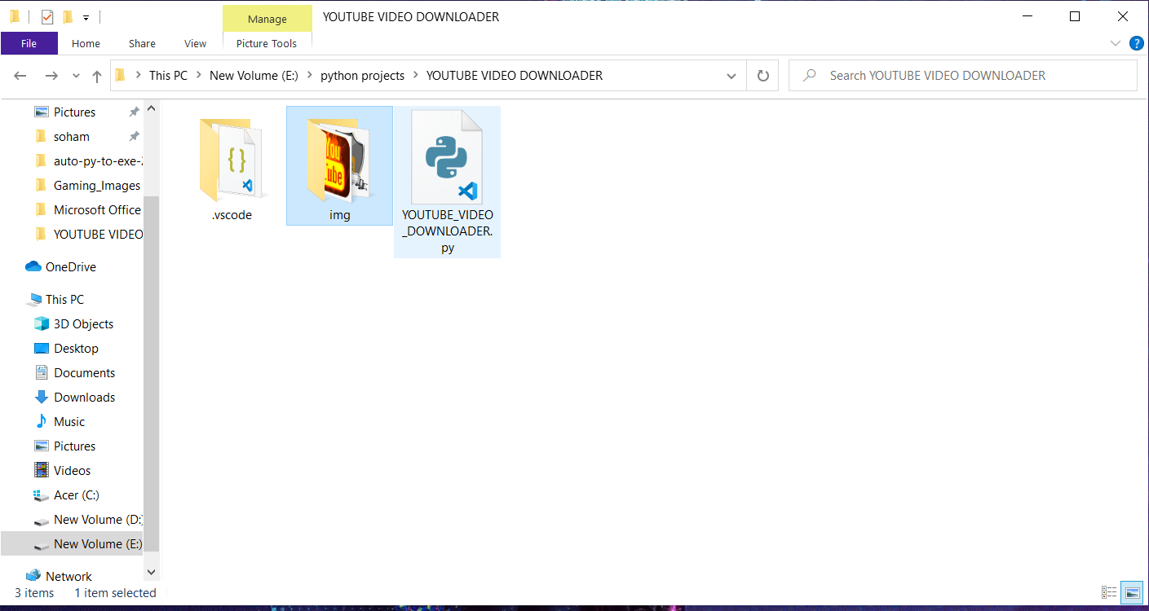1149x611 pixels.
Task: Click the Forward navigation arrow
Action: 51,76
